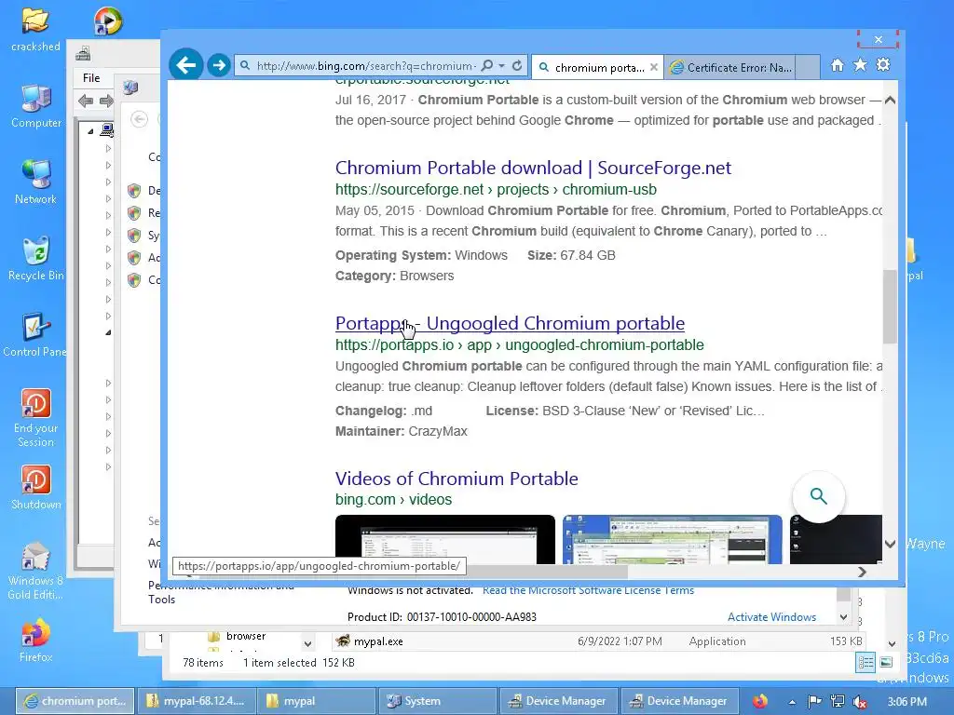The image size is (954, 715).
Task: Click the Bing address bar URL field
Action: point(364,66)
